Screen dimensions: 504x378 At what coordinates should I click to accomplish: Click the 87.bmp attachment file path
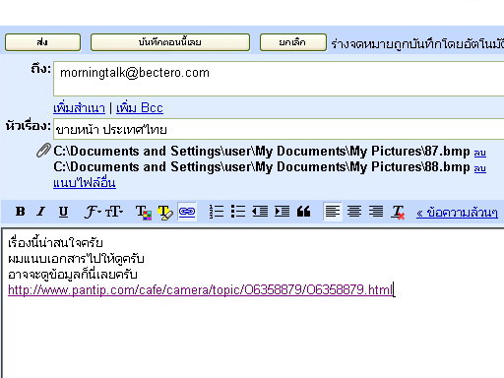262,152
